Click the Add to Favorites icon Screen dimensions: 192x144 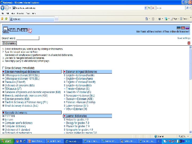click(x=6, y=19)
